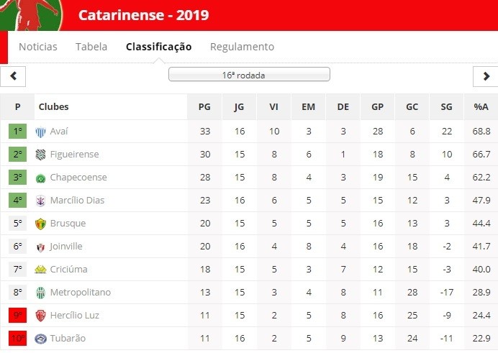Image resolution: width=498 pixels, height=353 pixels.
Task: Click the Metropolitano club crest icon
Action: [x=41, y=293]
